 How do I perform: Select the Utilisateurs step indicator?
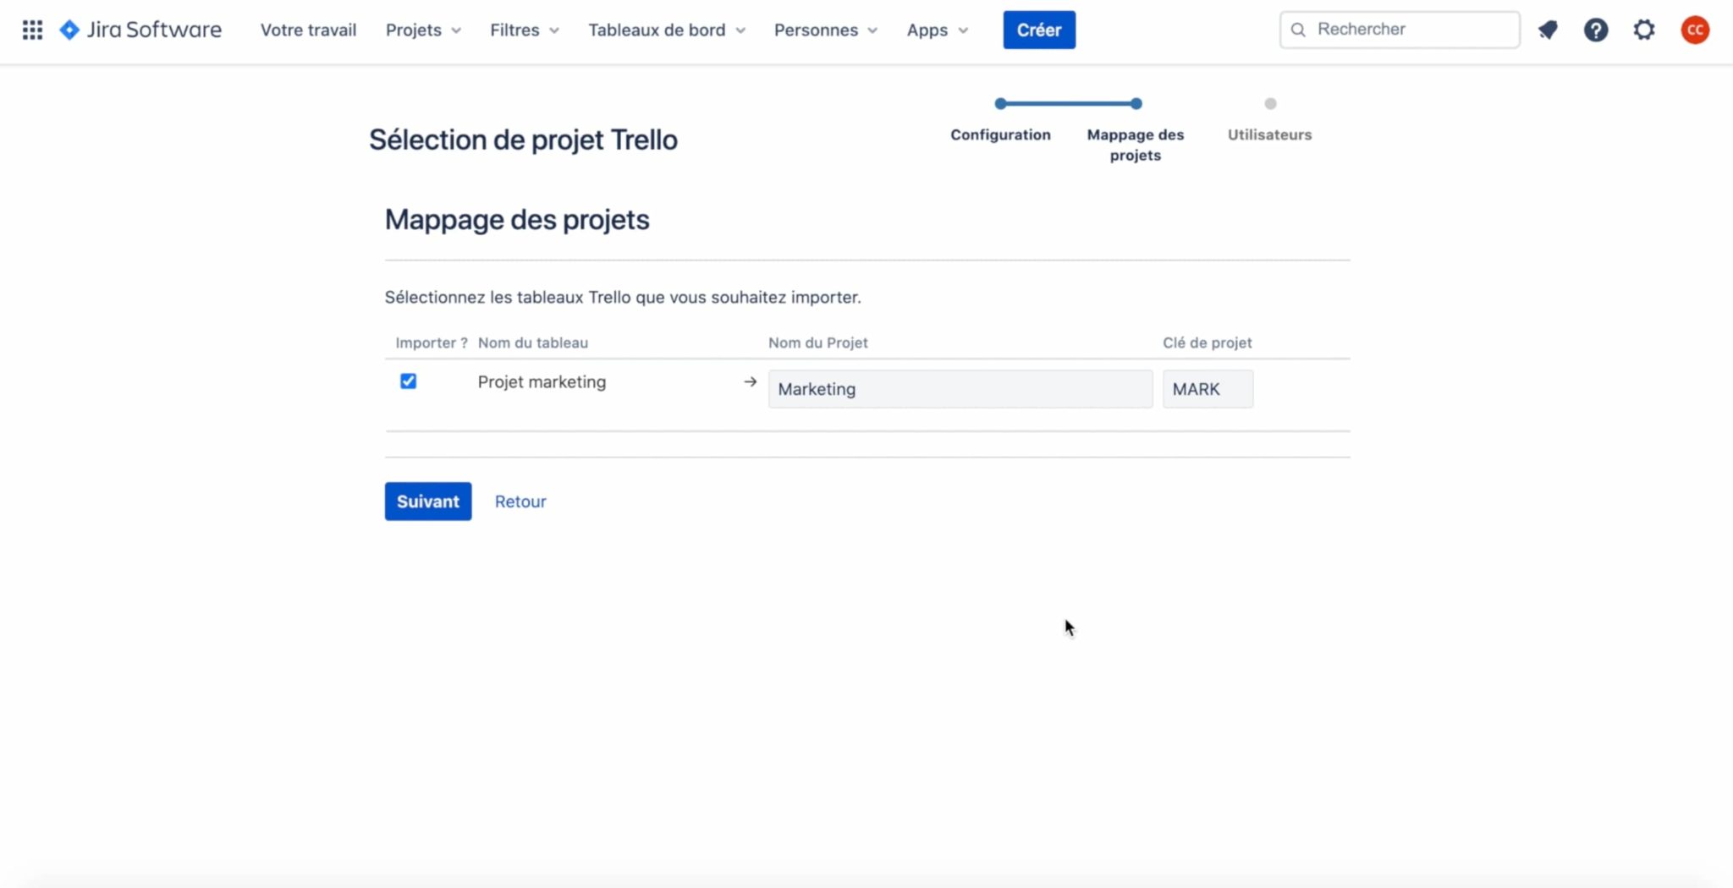pyautogui.click(x=1270, y=120)
